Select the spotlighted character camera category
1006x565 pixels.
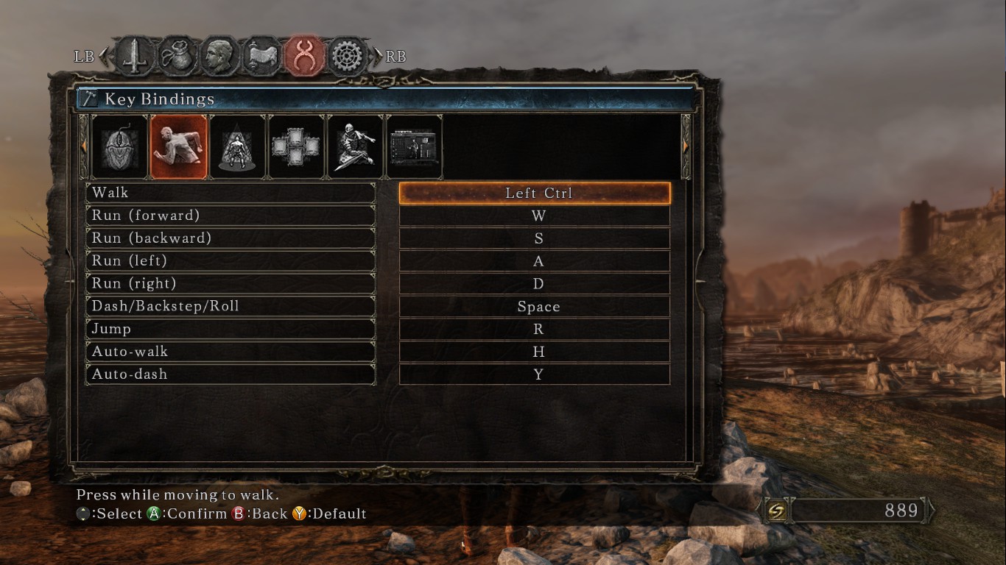click(237, 146)
